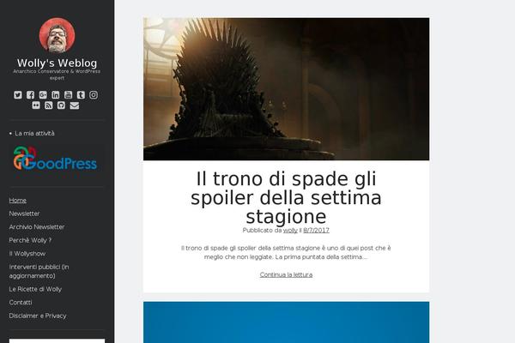The image size is (515, 343).
Task: Open Le Ricette di Wolly page
Action: [x=35, y=289]
